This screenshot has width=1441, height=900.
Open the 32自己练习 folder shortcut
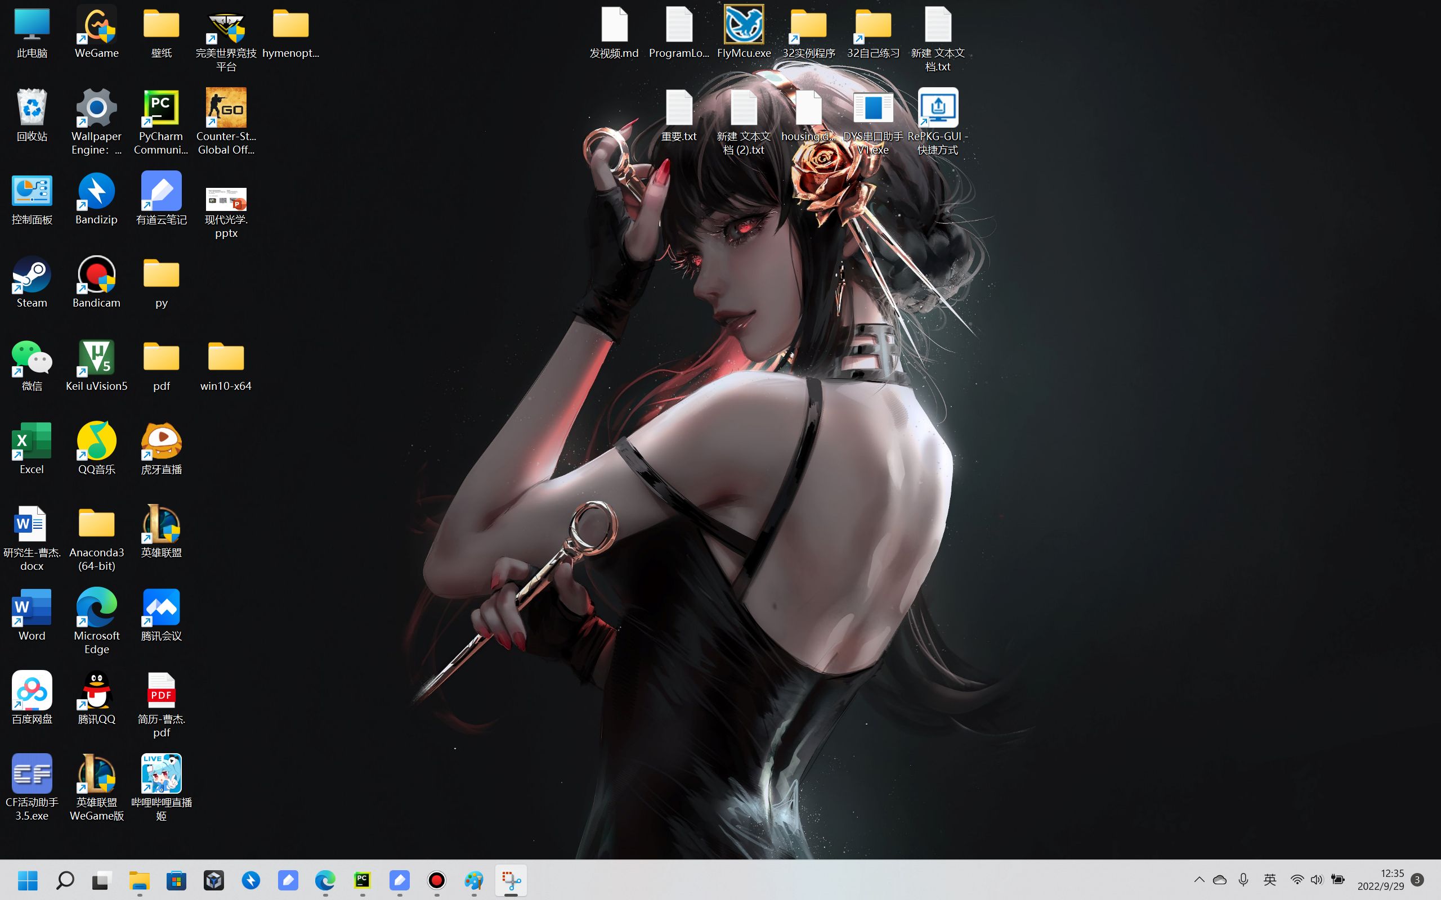(x=874, y=33)
